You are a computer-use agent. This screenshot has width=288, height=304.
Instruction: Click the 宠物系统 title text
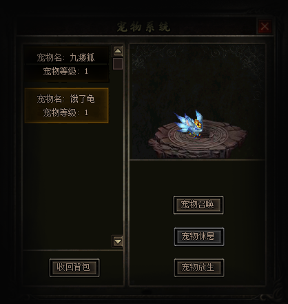(x=143, y=27)
